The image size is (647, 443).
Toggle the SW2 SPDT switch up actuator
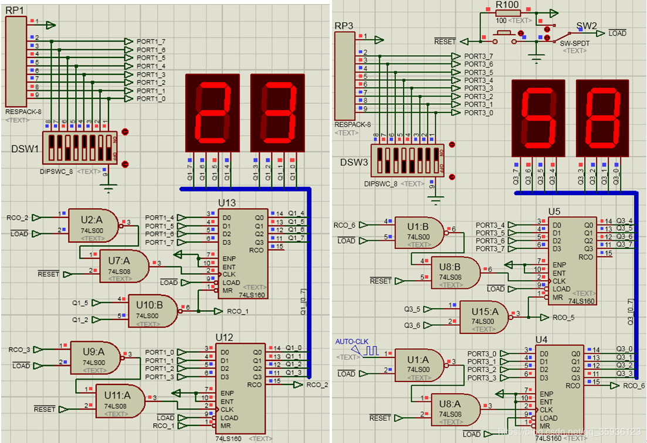(547, 28)
